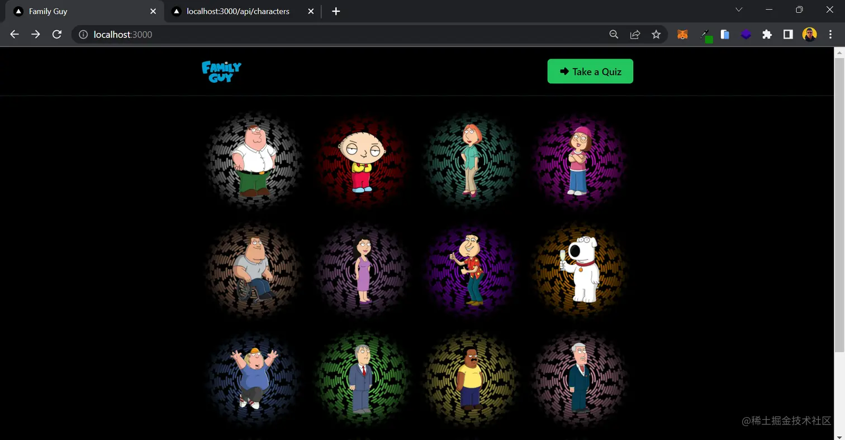Open the Chrome three-dot menu

(830, 35)
